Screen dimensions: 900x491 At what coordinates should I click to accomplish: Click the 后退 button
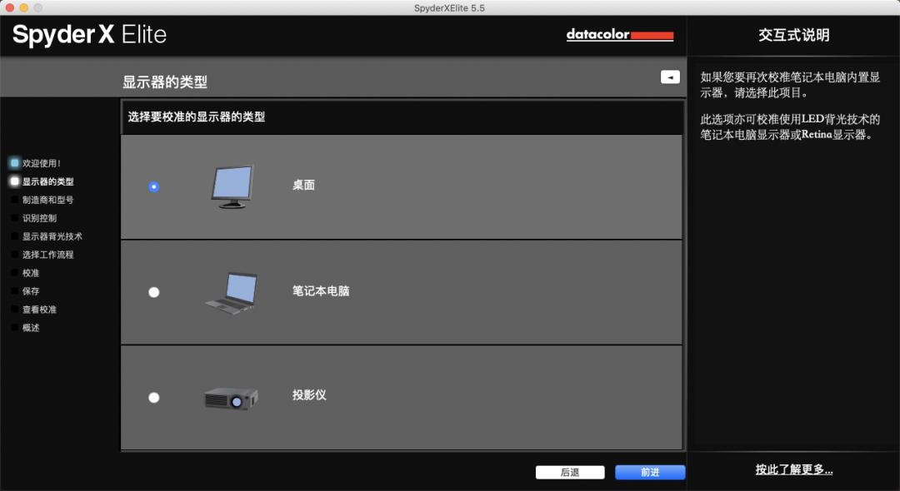pos(569,472)
